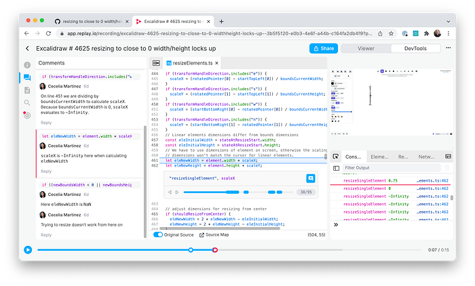Screen dimensions: 475x286
Task: Toggle the source outline panel button
Action: [157, 62]
